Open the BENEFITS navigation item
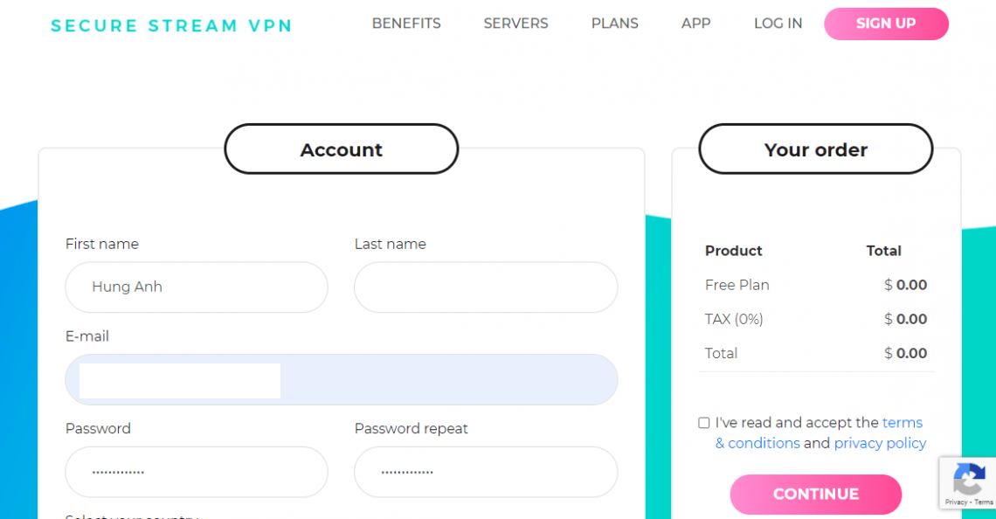This screenshot has width=996, height=519. click(x=406, y=24)
